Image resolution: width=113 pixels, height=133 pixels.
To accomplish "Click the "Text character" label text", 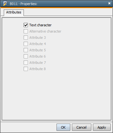I will pos(40,25).
